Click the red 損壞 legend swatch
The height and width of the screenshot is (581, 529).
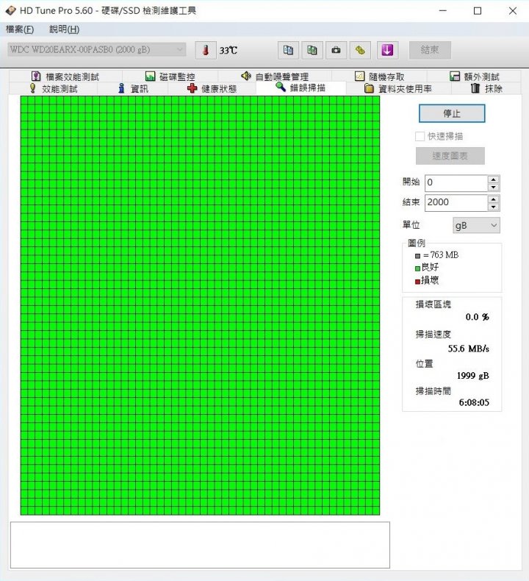[x=417, y=282]
